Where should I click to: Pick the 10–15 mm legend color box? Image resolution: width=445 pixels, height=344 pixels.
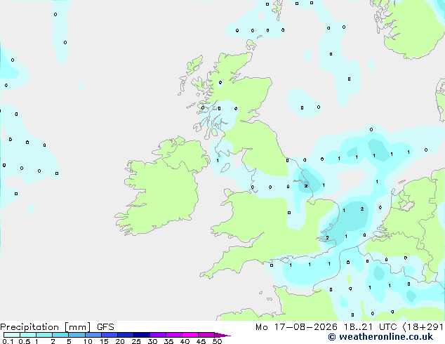click(93, 335)
